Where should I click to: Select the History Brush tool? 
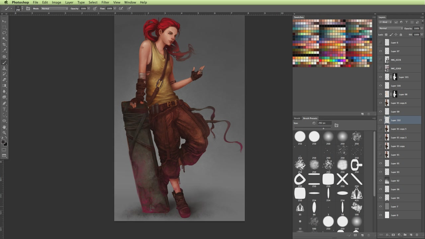[x=4, y=74]
